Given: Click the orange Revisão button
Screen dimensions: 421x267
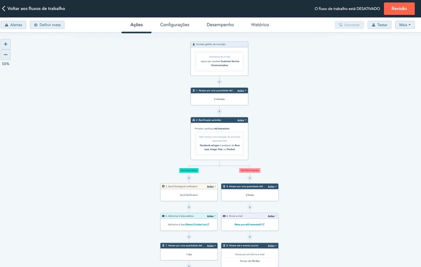Looking at the screenshot, I should (399, 8).
